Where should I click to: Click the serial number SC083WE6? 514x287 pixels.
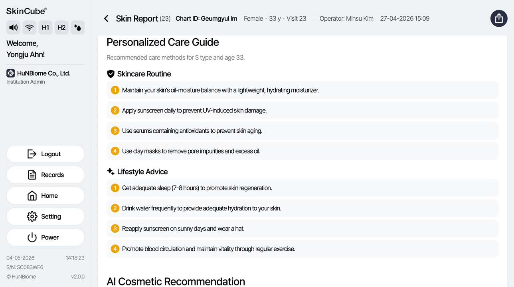click(x=25, y=267)
